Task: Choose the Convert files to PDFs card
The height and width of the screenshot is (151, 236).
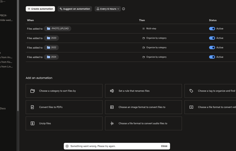Action: pos(64,107)
